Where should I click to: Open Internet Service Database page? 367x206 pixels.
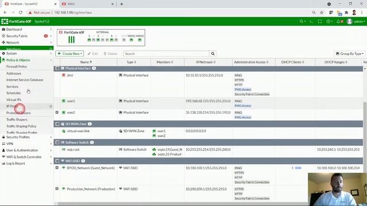pos(25,80)
